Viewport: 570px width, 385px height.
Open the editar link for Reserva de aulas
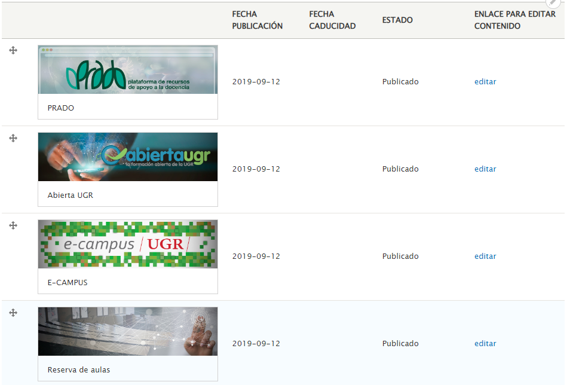pos(485,343)
